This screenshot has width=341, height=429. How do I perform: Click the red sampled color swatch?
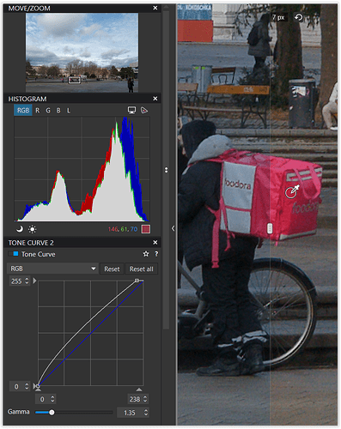point(146,229)
